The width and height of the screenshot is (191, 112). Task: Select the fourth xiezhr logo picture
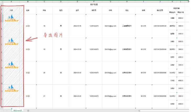tap(11, 88)
